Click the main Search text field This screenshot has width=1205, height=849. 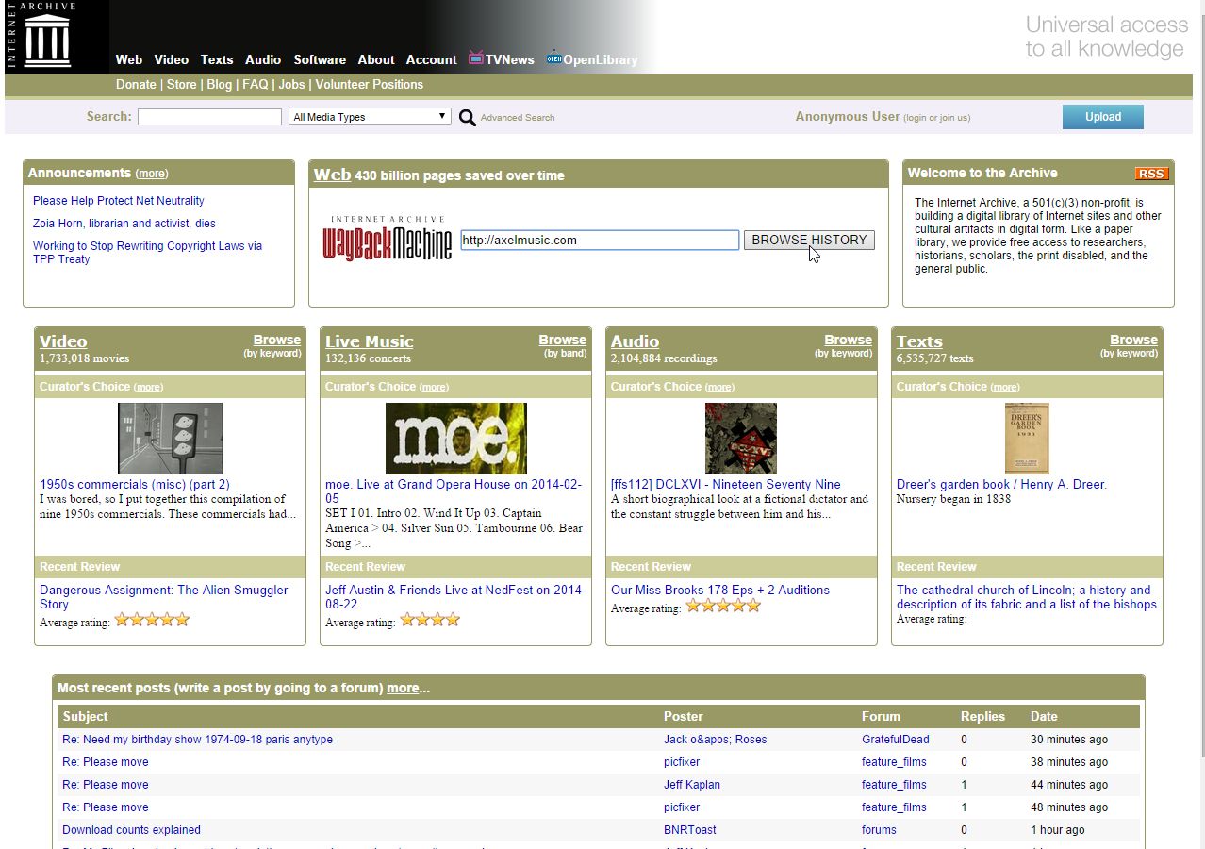[209, 117]
